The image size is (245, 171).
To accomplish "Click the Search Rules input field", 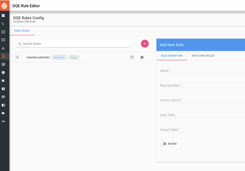I will pos(74,43).
